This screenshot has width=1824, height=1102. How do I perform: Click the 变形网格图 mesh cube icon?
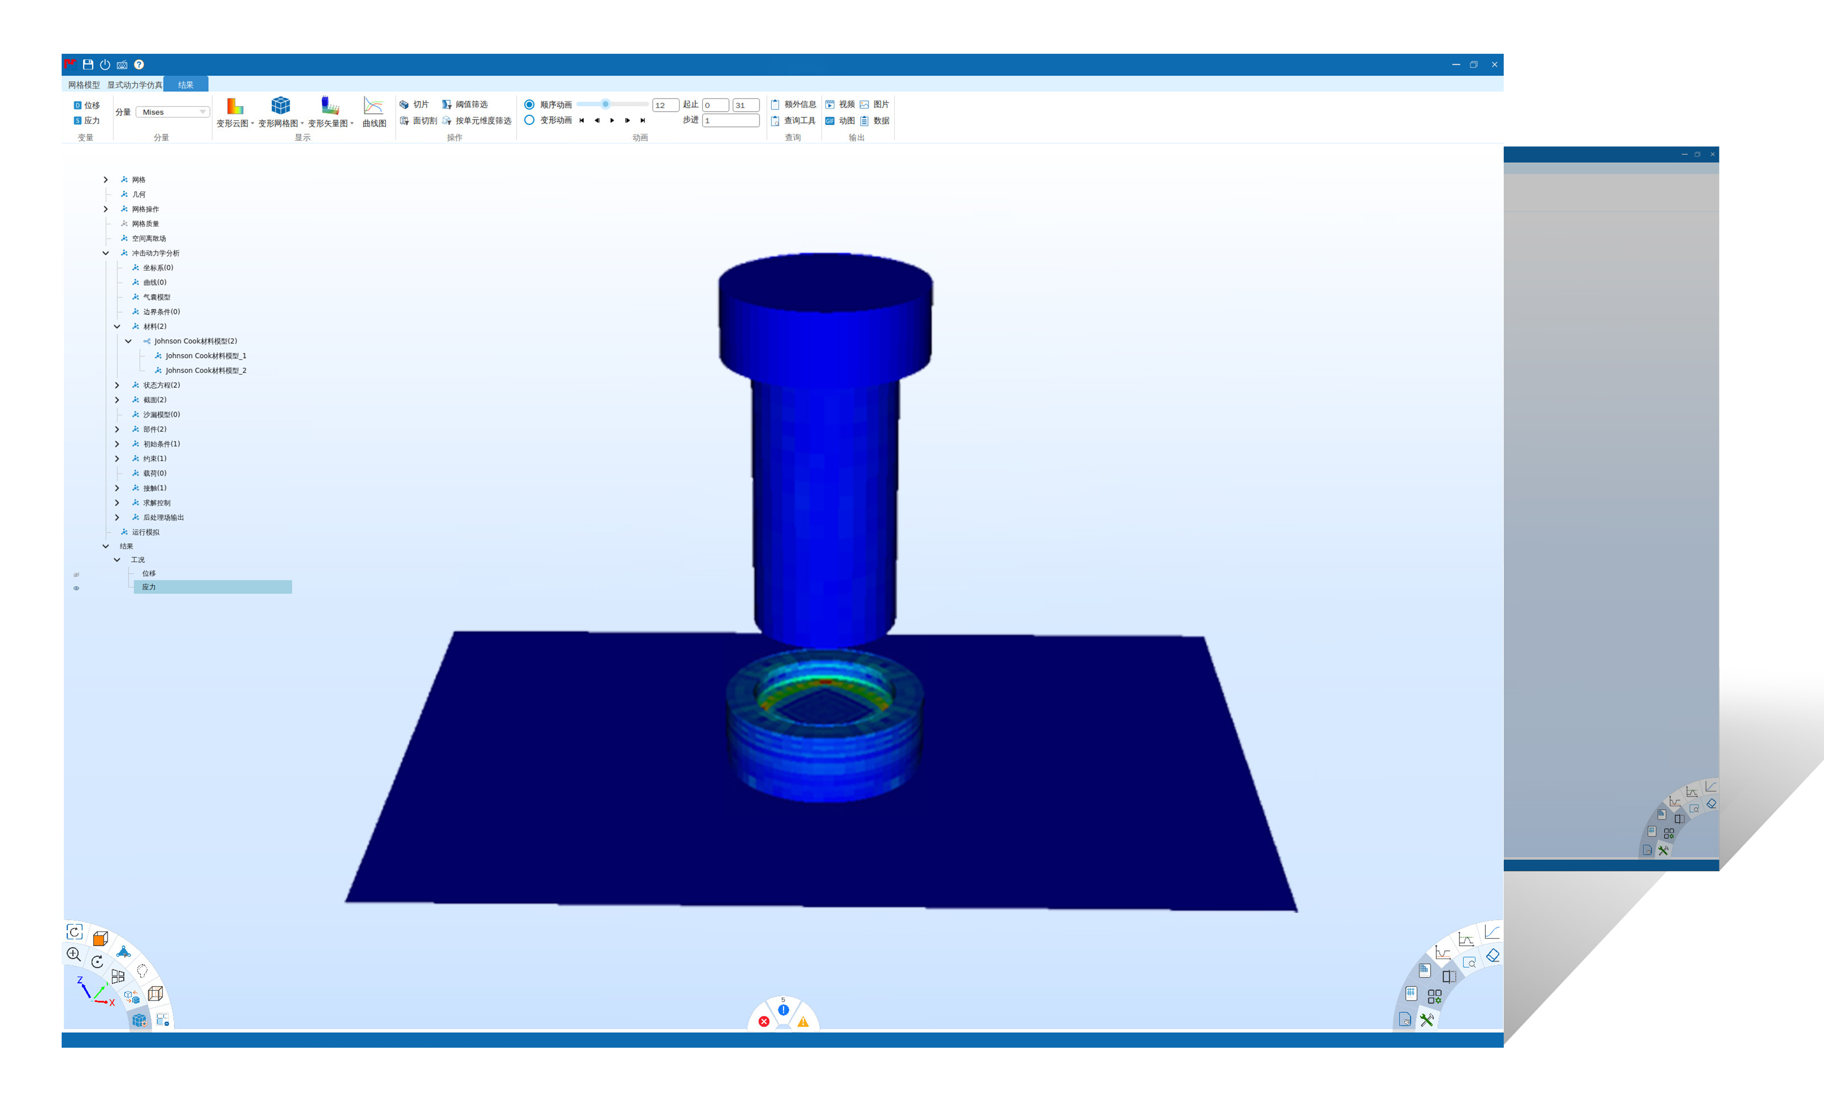pyautogui.click(x=281, y=106)
